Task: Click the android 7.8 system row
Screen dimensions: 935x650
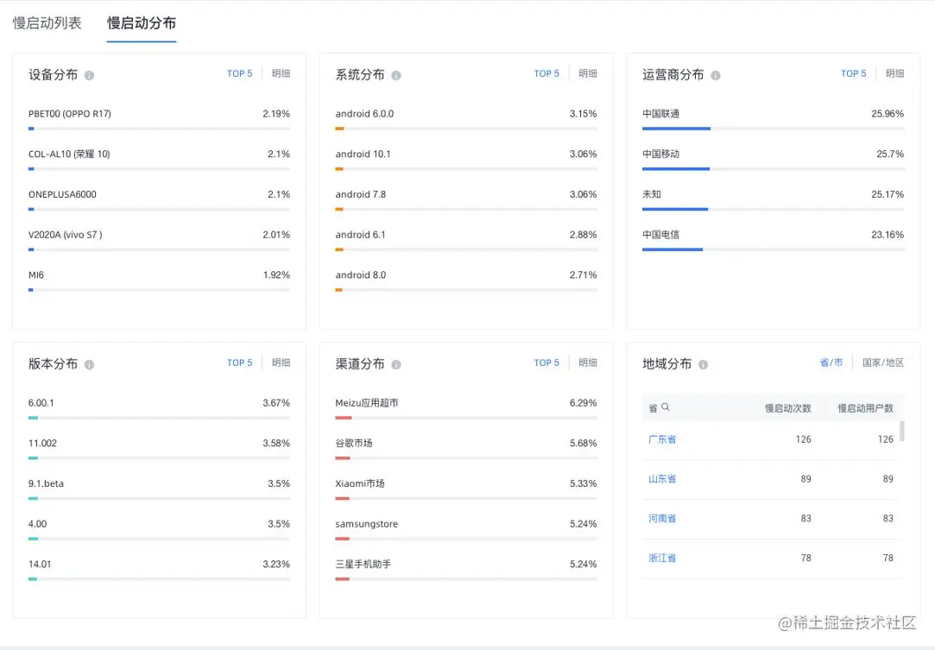Action: pos(466,199)
